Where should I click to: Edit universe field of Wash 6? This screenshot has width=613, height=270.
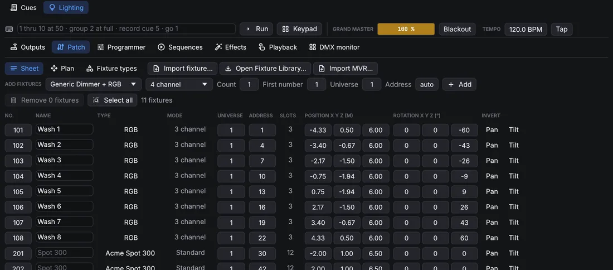231,208
